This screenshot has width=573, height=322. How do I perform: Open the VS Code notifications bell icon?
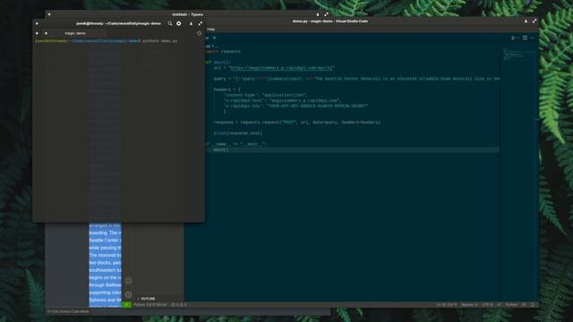[533, 304]
